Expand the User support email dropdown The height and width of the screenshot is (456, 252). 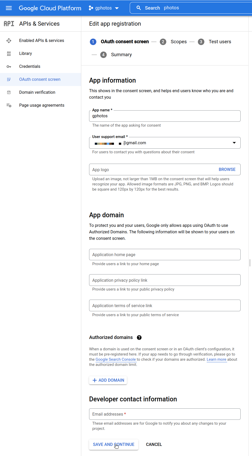(234, 143)
